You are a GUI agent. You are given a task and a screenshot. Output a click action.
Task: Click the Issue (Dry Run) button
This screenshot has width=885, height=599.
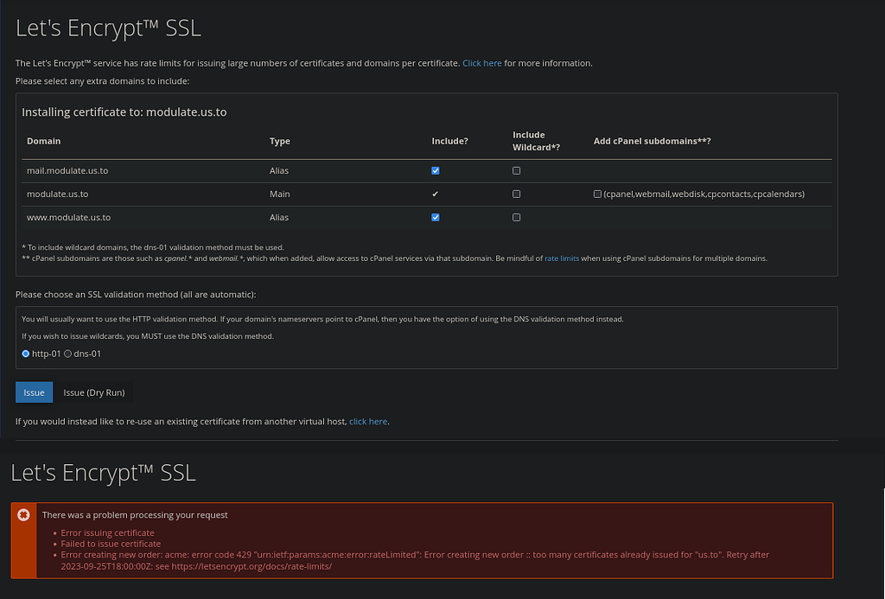point(93,392)
